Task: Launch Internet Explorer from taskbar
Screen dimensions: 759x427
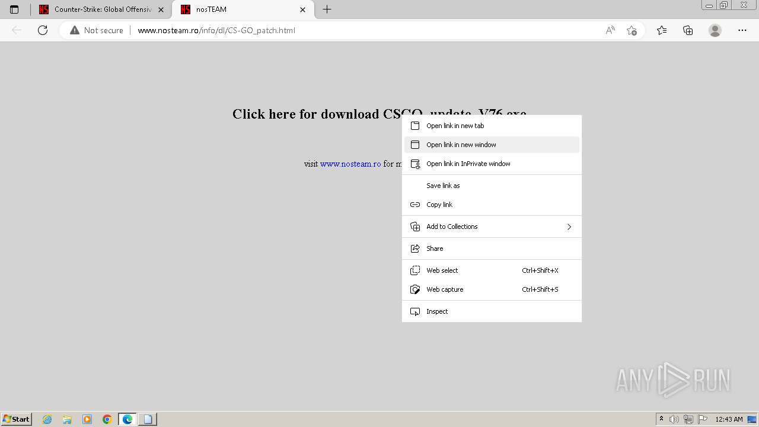Action: pos(47,419)
